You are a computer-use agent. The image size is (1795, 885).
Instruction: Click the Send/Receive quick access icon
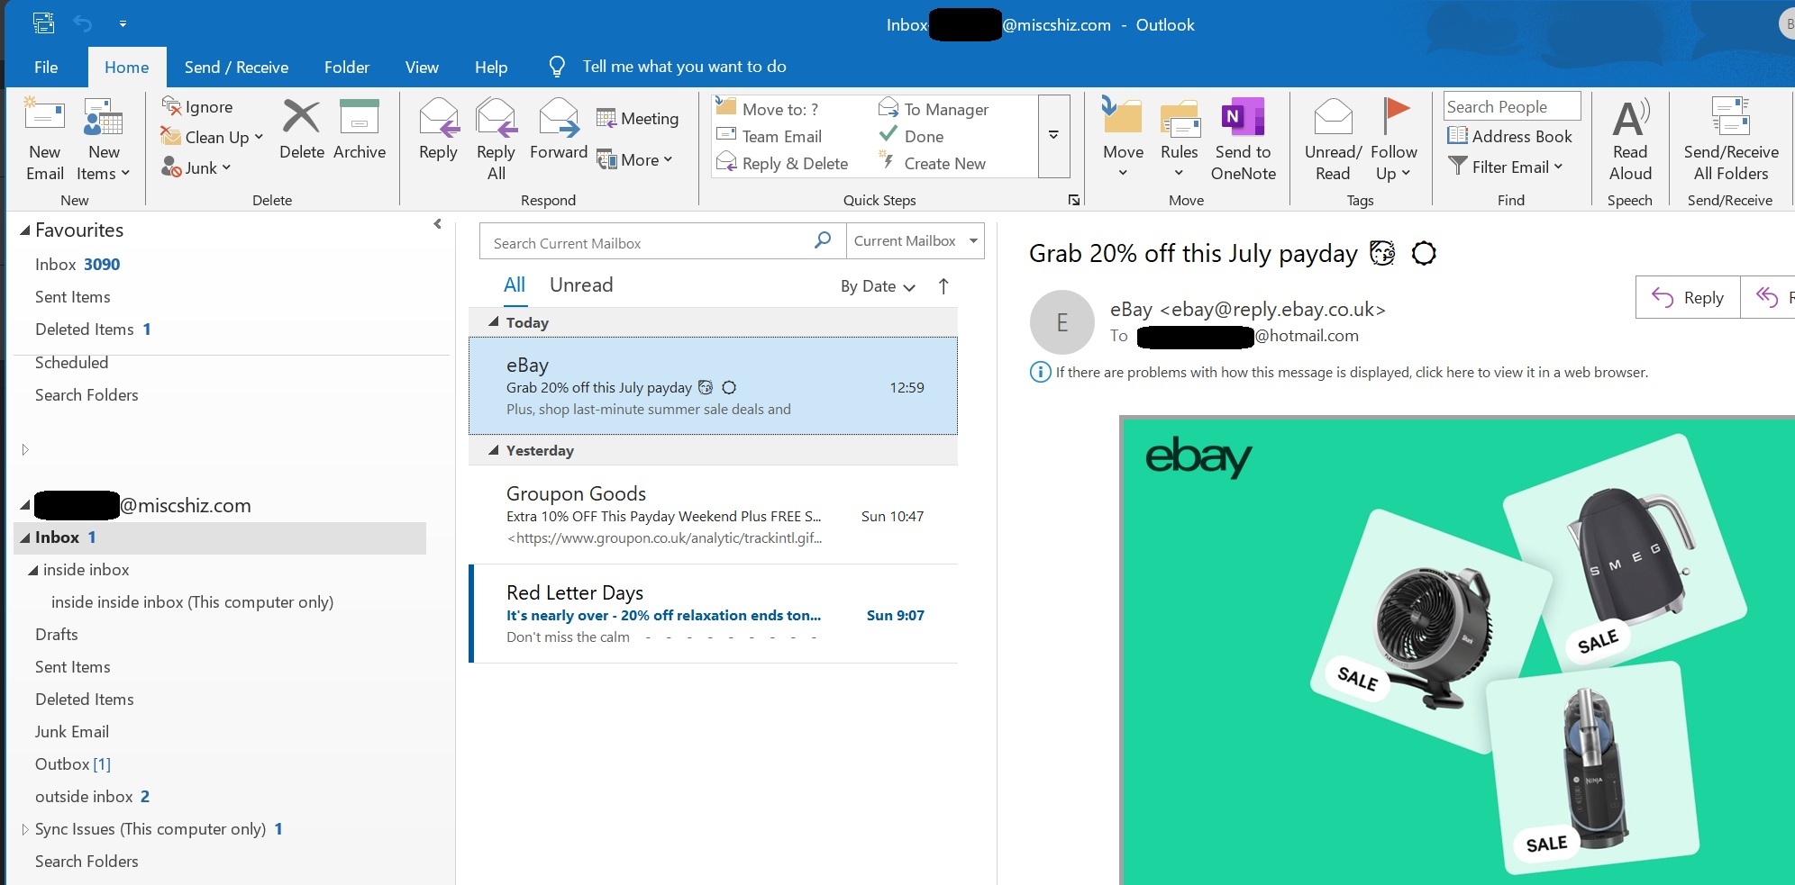(42, 23)
